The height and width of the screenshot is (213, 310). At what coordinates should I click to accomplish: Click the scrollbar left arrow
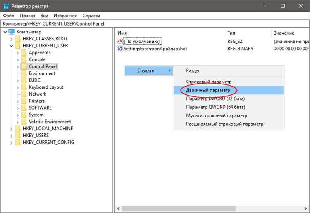119,208
